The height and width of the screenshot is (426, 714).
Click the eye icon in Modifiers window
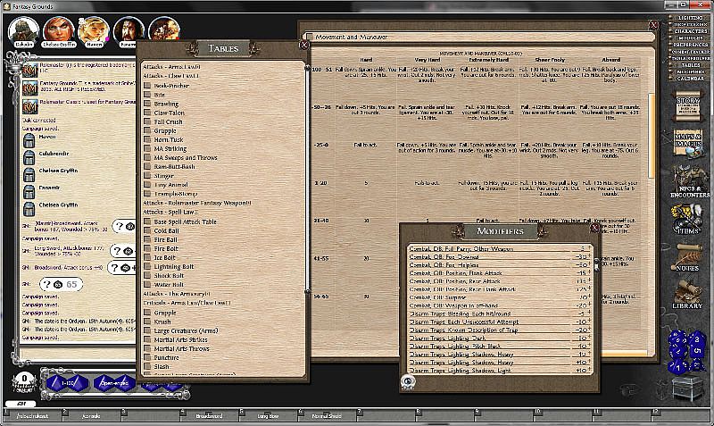tap(409, 380)
